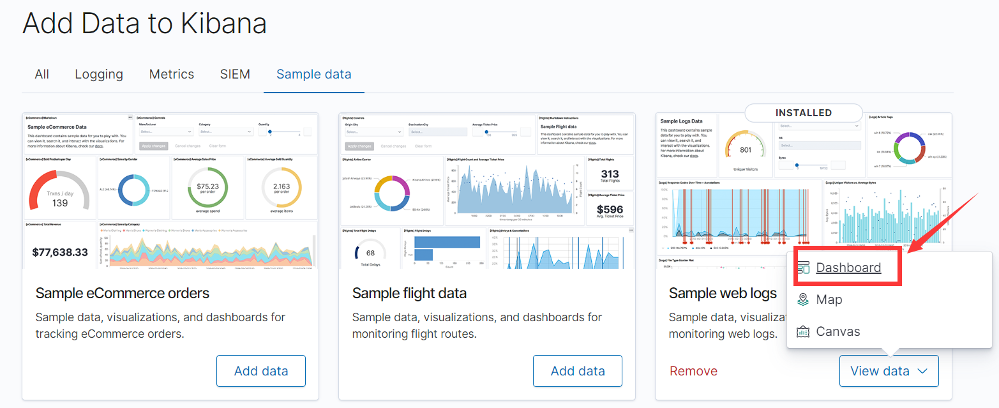Click the View data chevron arrow
The height and width of the screenshot is (408, 999).
click(922, 371)
